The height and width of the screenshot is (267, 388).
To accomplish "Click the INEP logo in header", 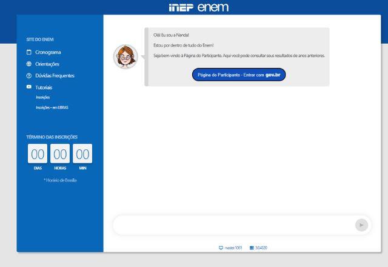I will point(181,7).
